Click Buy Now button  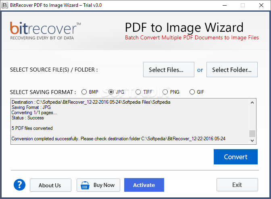tap(98, 185)
